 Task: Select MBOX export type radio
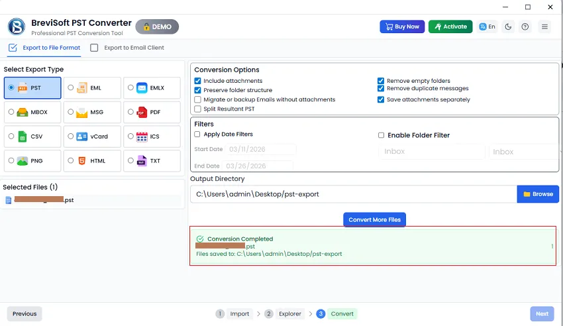(x=11, y=112)
